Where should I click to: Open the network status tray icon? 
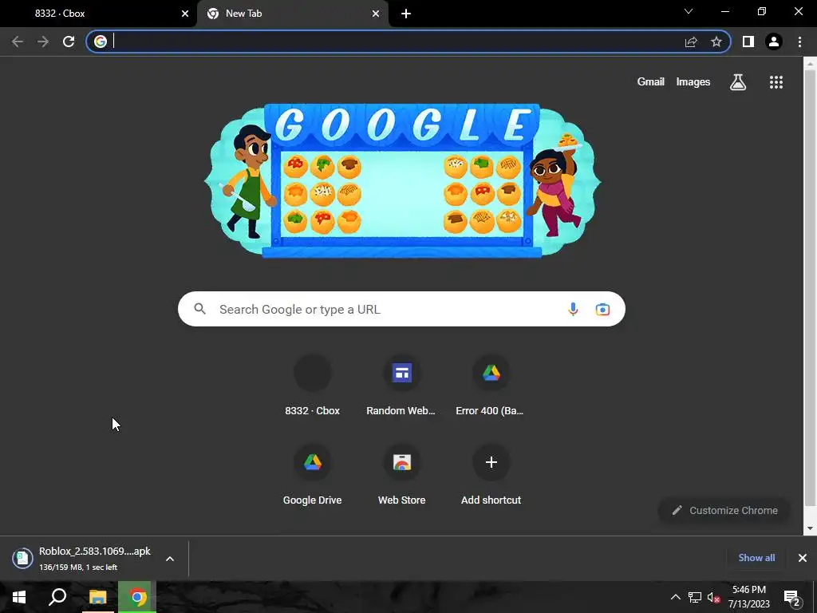tap(695, 597)
